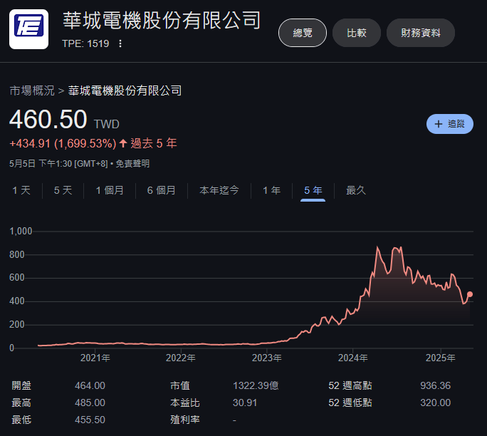Open the 財務資料 financials tab
Viewport: 487px width, 436px height.
coord(421,33)
